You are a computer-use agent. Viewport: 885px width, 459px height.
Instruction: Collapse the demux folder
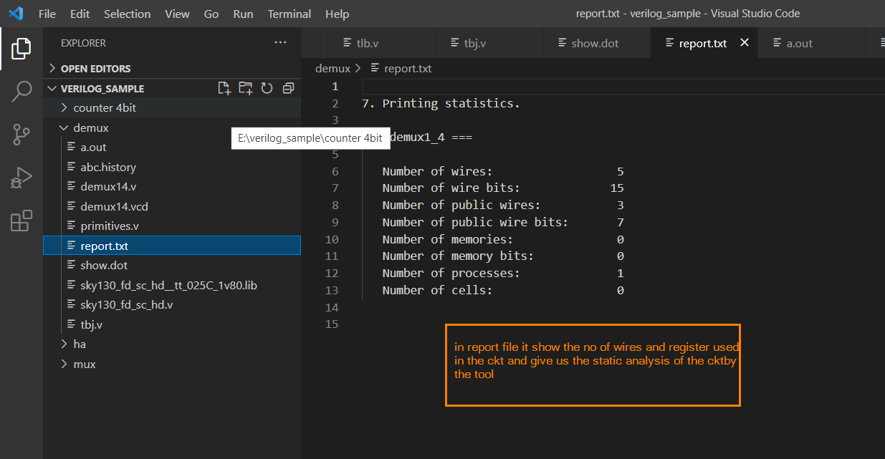[172, 127]
